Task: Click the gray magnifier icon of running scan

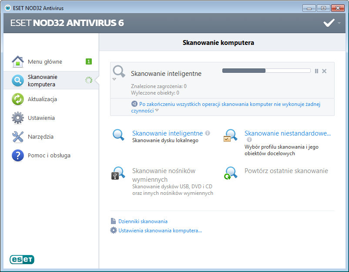Action: click(119, 71)
